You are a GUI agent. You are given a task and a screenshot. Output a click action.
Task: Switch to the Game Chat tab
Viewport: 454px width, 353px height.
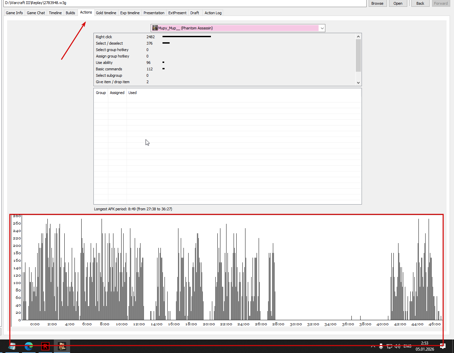click(36, 13)
